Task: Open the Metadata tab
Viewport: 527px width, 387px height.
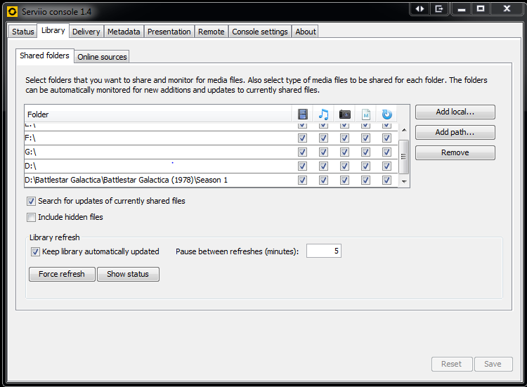Action: point(124,32)
